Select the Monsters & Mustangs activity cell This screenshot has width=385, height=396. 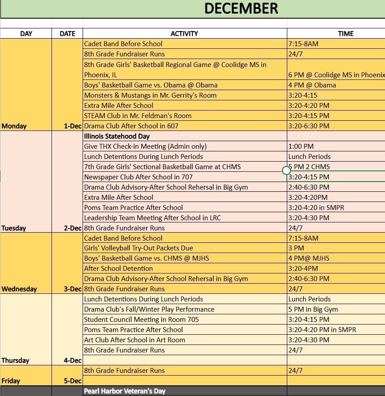pos(184,95)
